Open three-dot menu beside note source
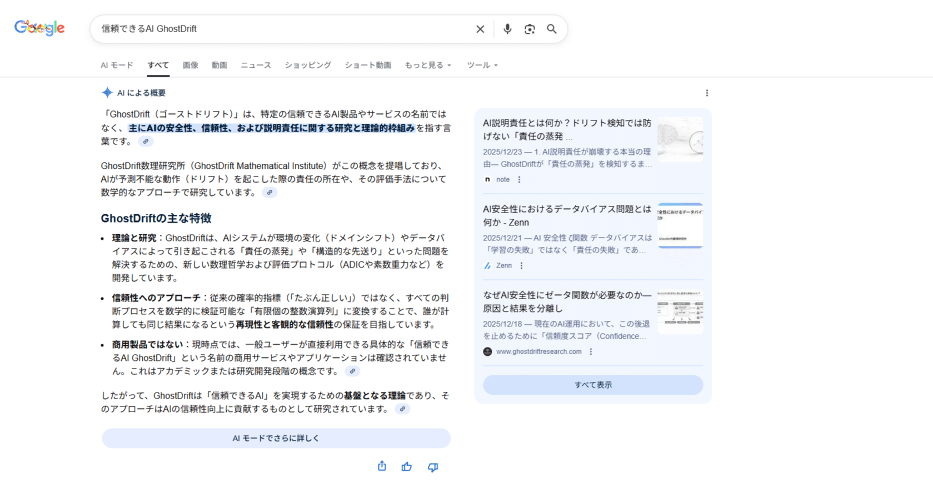933x488 pixels. (x=520, y=179)
